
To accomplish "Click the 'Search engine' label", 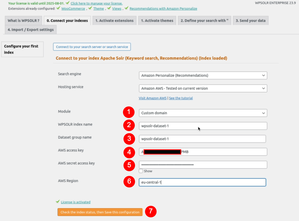I will coord(69,74).
